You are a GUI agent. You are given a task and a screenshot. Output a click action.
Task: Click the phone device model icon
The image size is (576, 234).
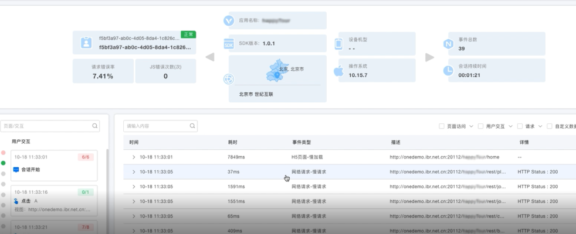pos(338,43)
